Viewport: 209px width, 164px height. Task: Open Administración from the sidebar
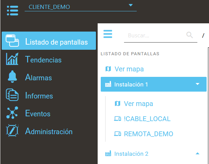click(49, 131)
